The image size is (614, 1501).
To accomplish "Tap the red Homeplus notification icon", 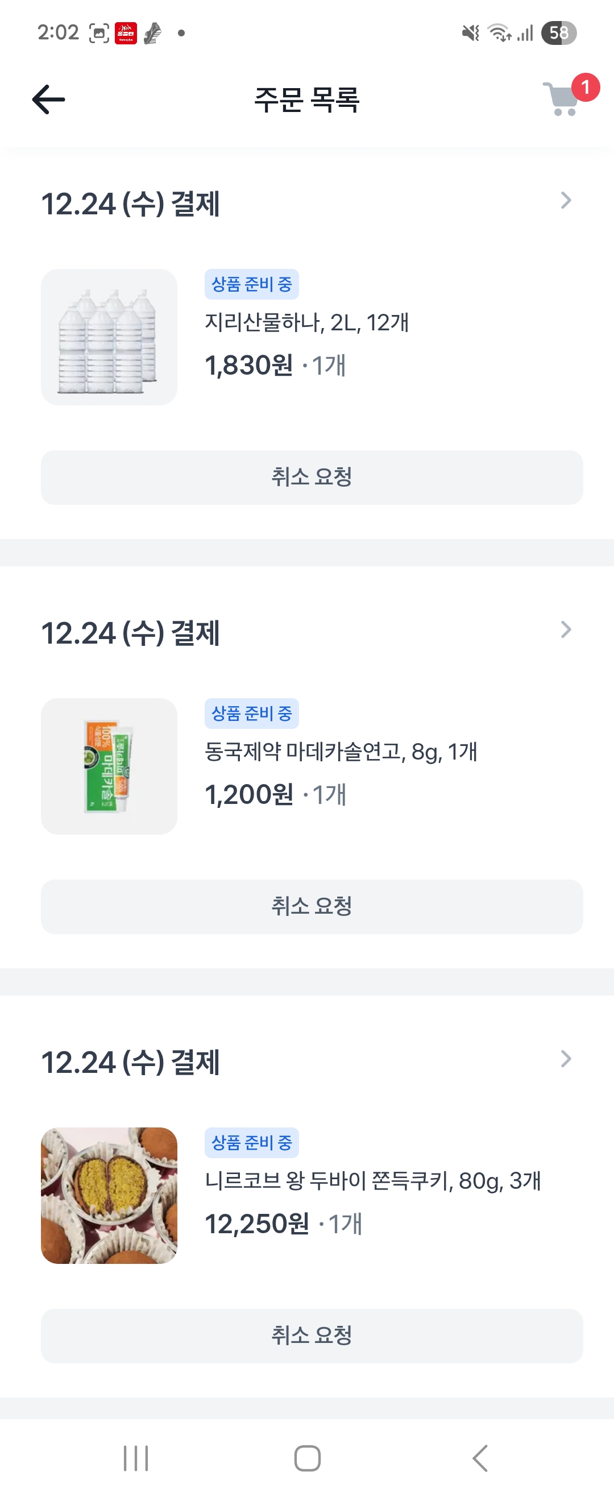I will pos(126,33).
